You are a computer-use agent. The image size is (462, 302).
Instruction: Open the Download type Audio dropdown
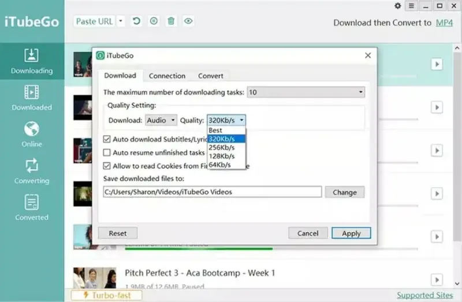click(x=161, y=120)
